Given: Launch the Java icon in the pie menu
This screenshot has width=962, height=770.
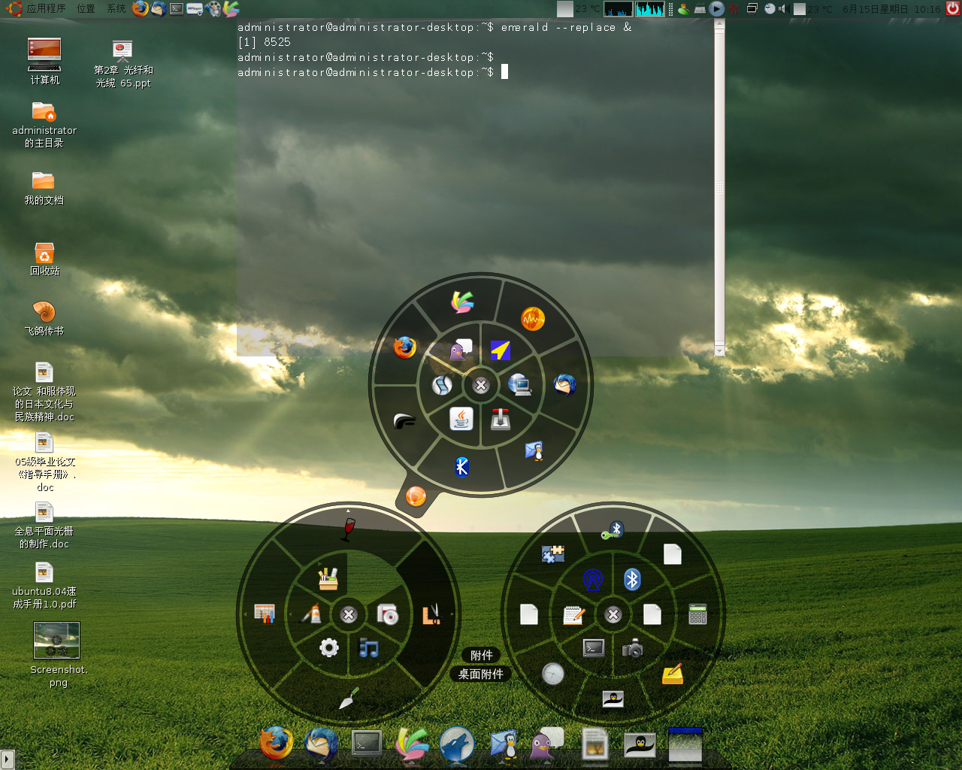Looking at the screenshot, I should [461, 418].
